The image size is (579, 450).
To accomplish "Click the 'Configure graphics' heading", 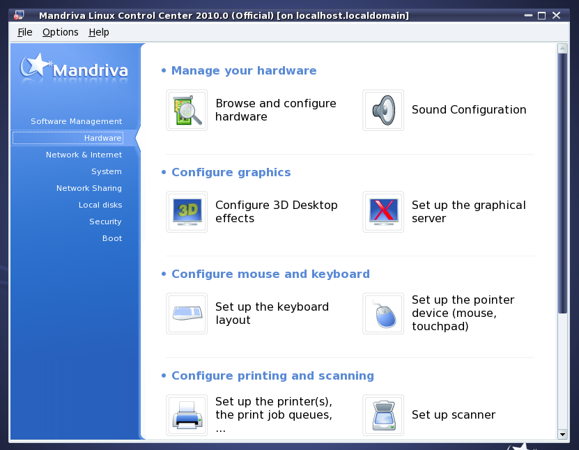I will coord(231,172).
